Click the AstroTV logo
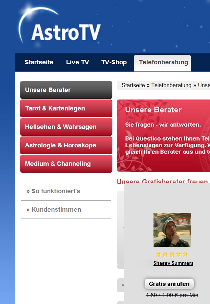210x304 pixels. 60,26
